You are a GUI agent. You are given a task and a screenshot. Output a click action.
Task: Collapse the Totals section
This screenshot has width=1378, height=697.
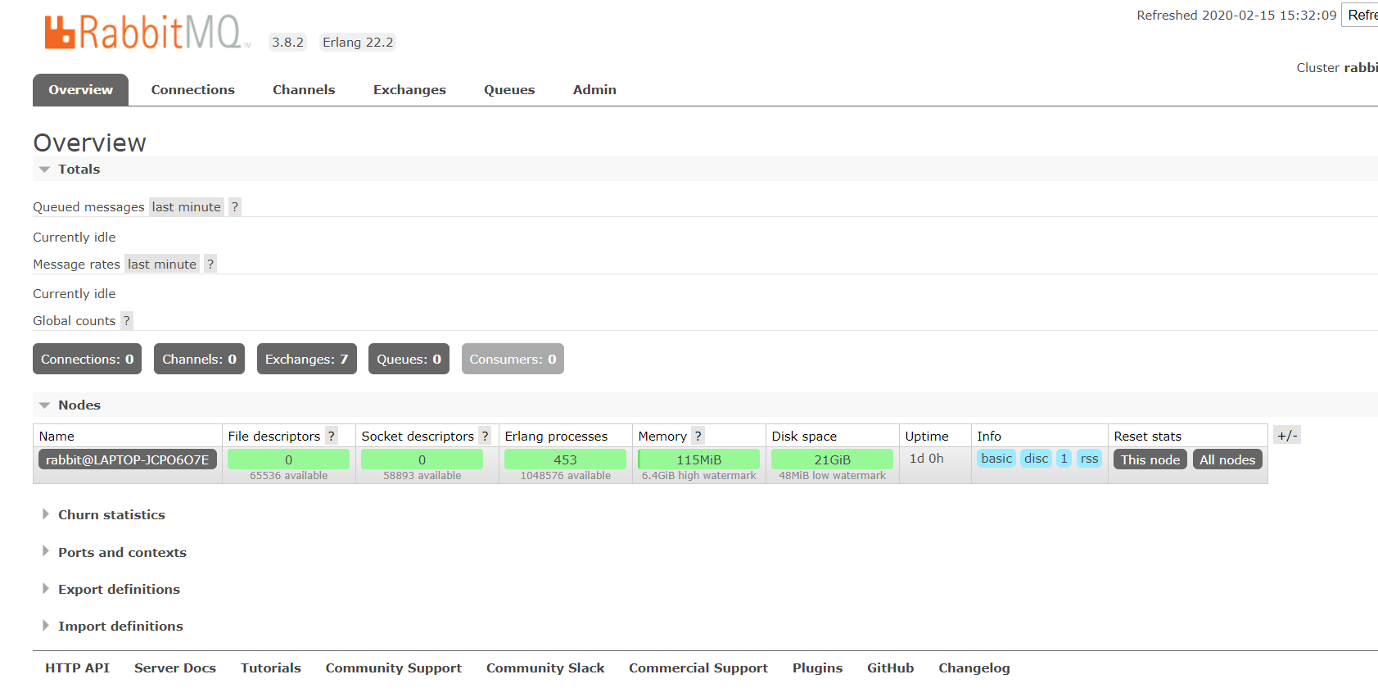[x=79, y=170]
